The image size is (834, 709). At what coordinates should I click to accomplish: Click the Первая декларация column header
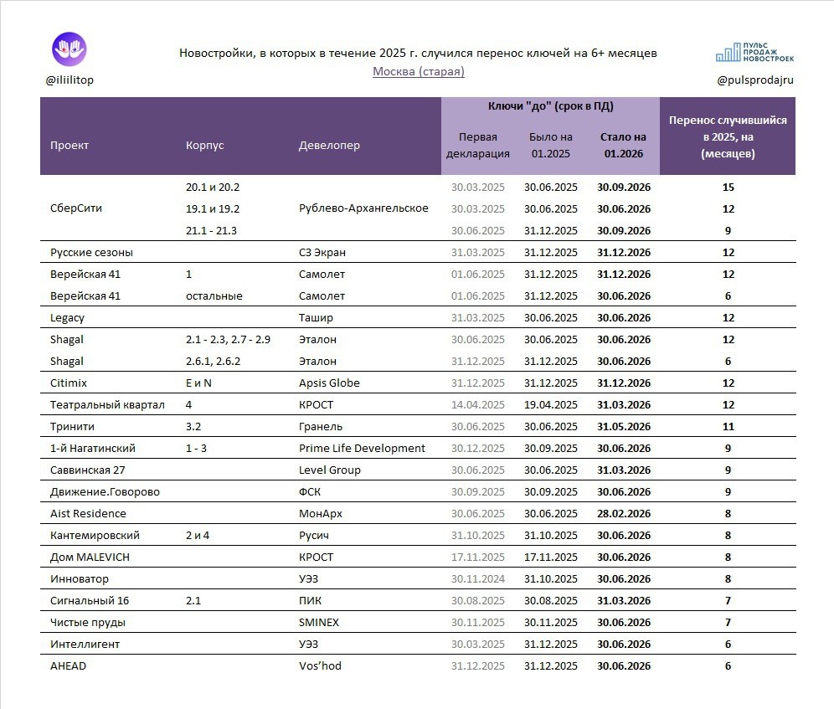click(x=477, y=145)
